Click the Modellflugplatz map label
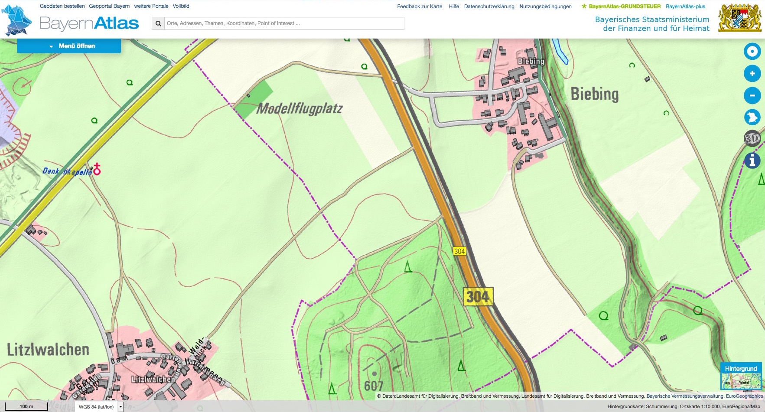 [x=299, y=108]
